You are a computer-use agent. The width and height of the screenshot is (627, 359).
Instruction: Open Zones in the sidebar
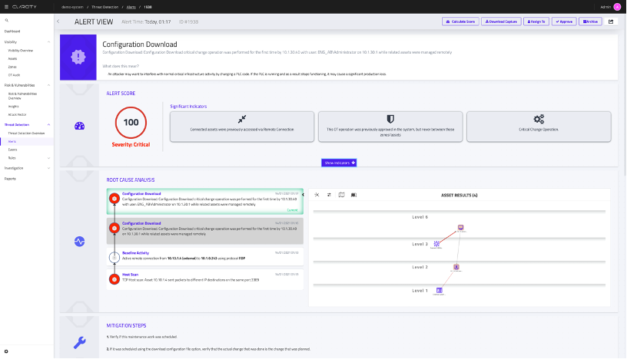point(12,67)
